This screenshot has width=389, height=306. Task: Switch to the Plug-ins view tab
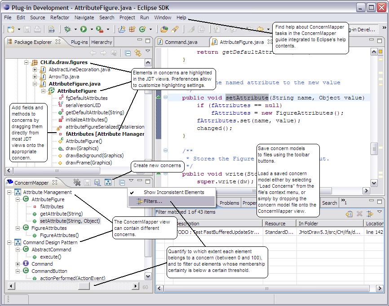click(x=79, y=42)
